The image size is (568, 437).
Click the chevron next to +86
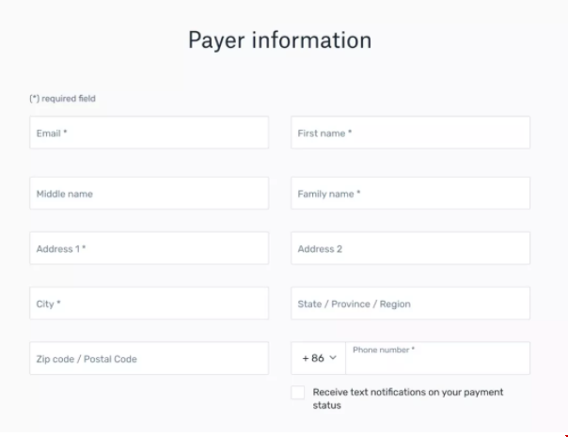pos(333,358)
